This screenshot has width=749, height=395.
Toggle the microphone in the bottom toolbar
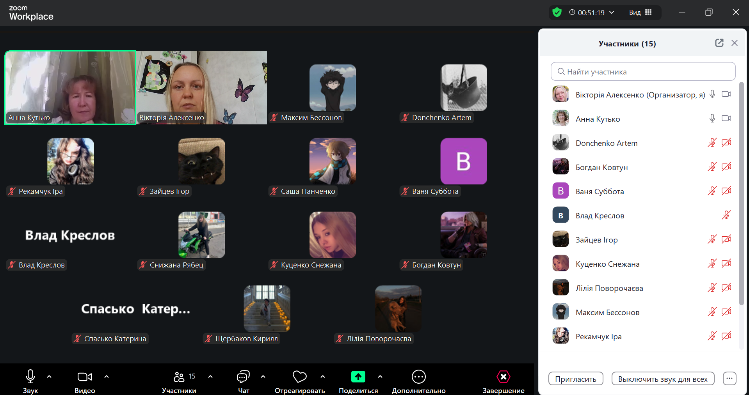tap(30, 377)
